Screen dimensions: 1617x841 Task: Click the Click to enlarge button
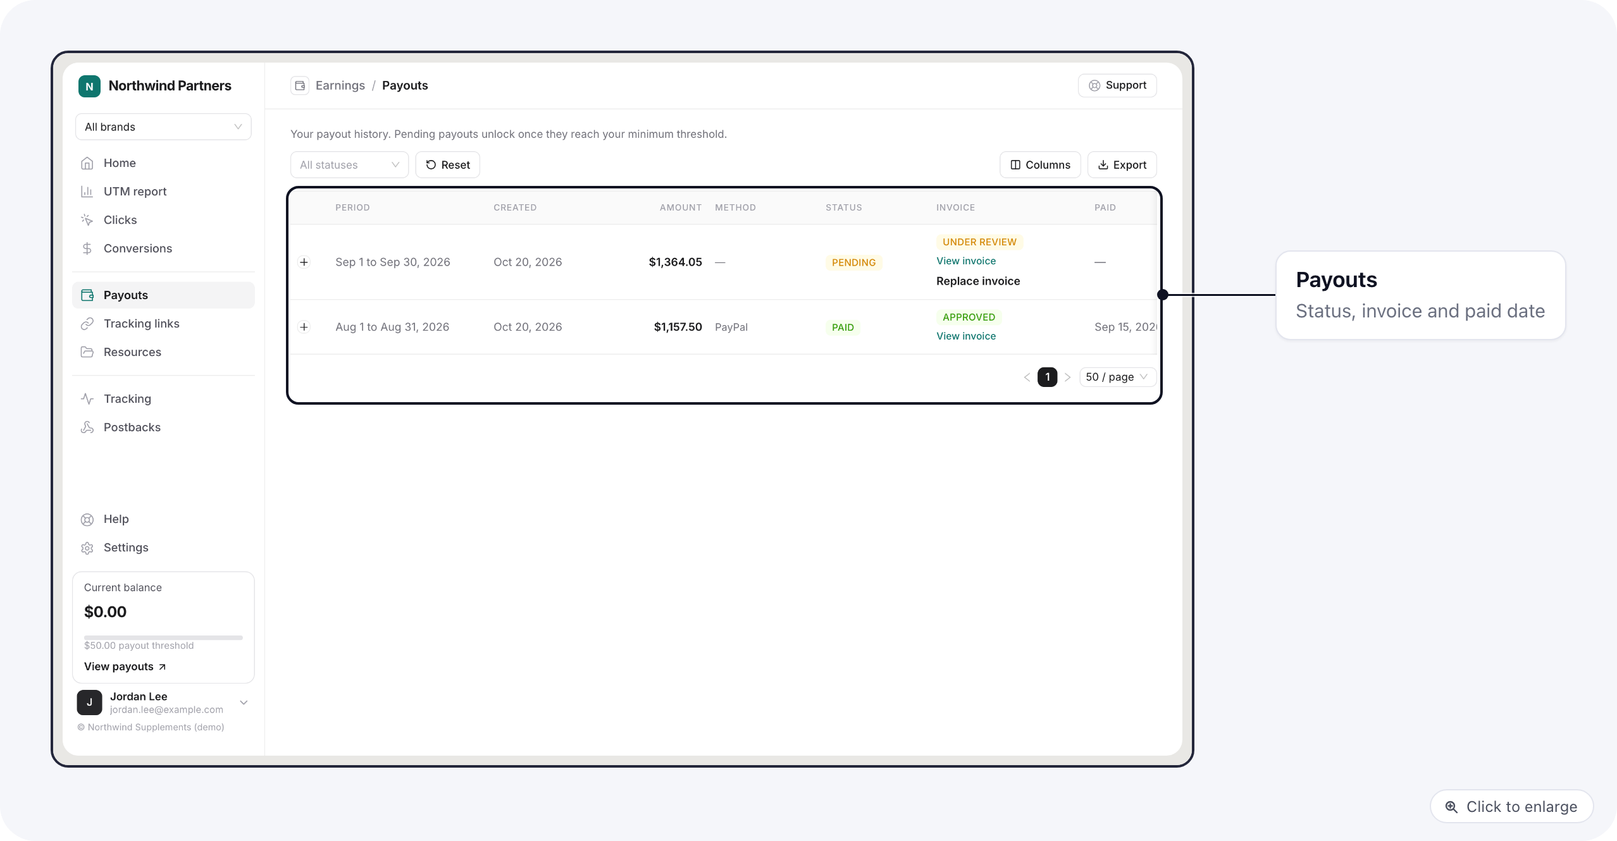1512,807
